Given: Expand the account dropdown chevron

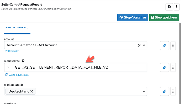Looking at the screenshot, I should [144, 45].
